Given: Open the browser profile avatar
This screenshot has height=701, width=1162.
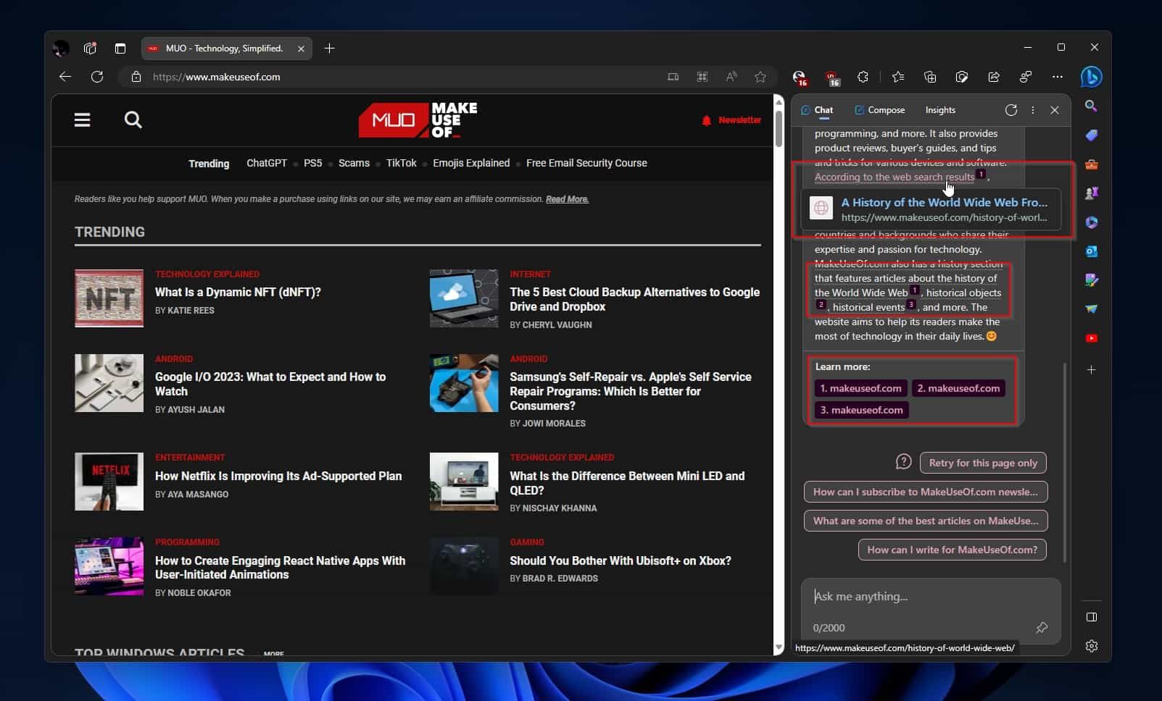Looking at the screenshot, I should coord(61,49).
